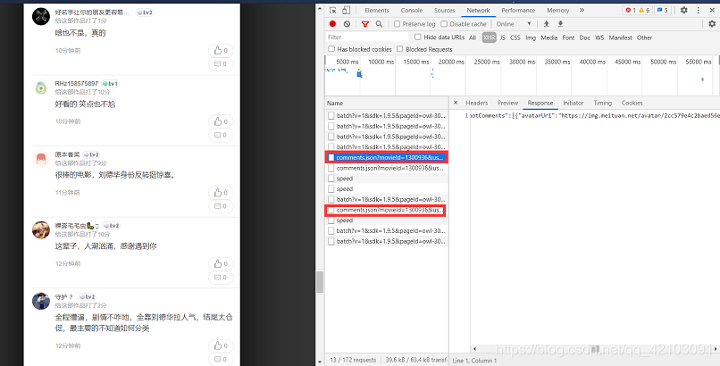Click the page vertical scrollbar thumb
The height and width of the screenshot is (366, 720).
click(x=320, y=282)
